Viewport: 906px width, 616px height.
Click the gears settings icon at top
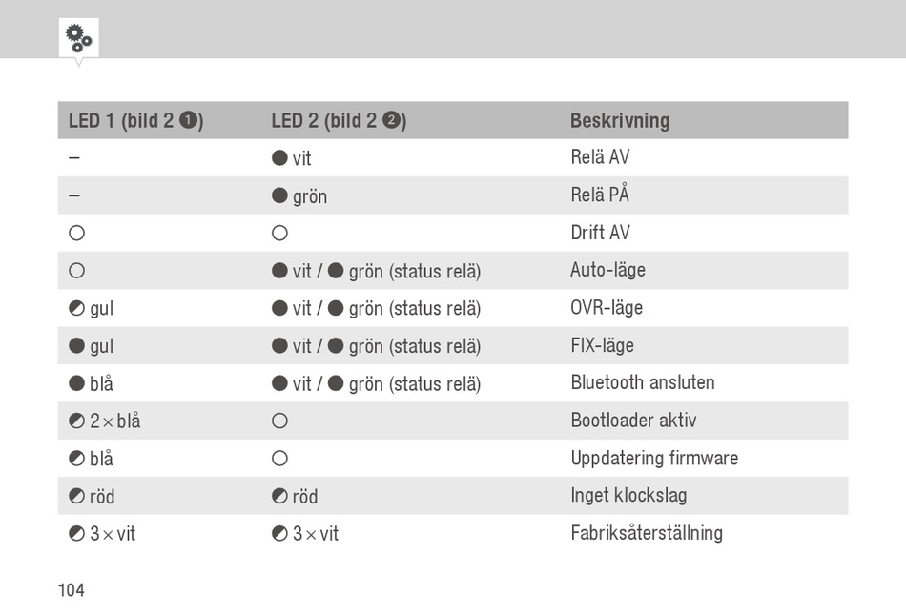[x=78, y=38]
